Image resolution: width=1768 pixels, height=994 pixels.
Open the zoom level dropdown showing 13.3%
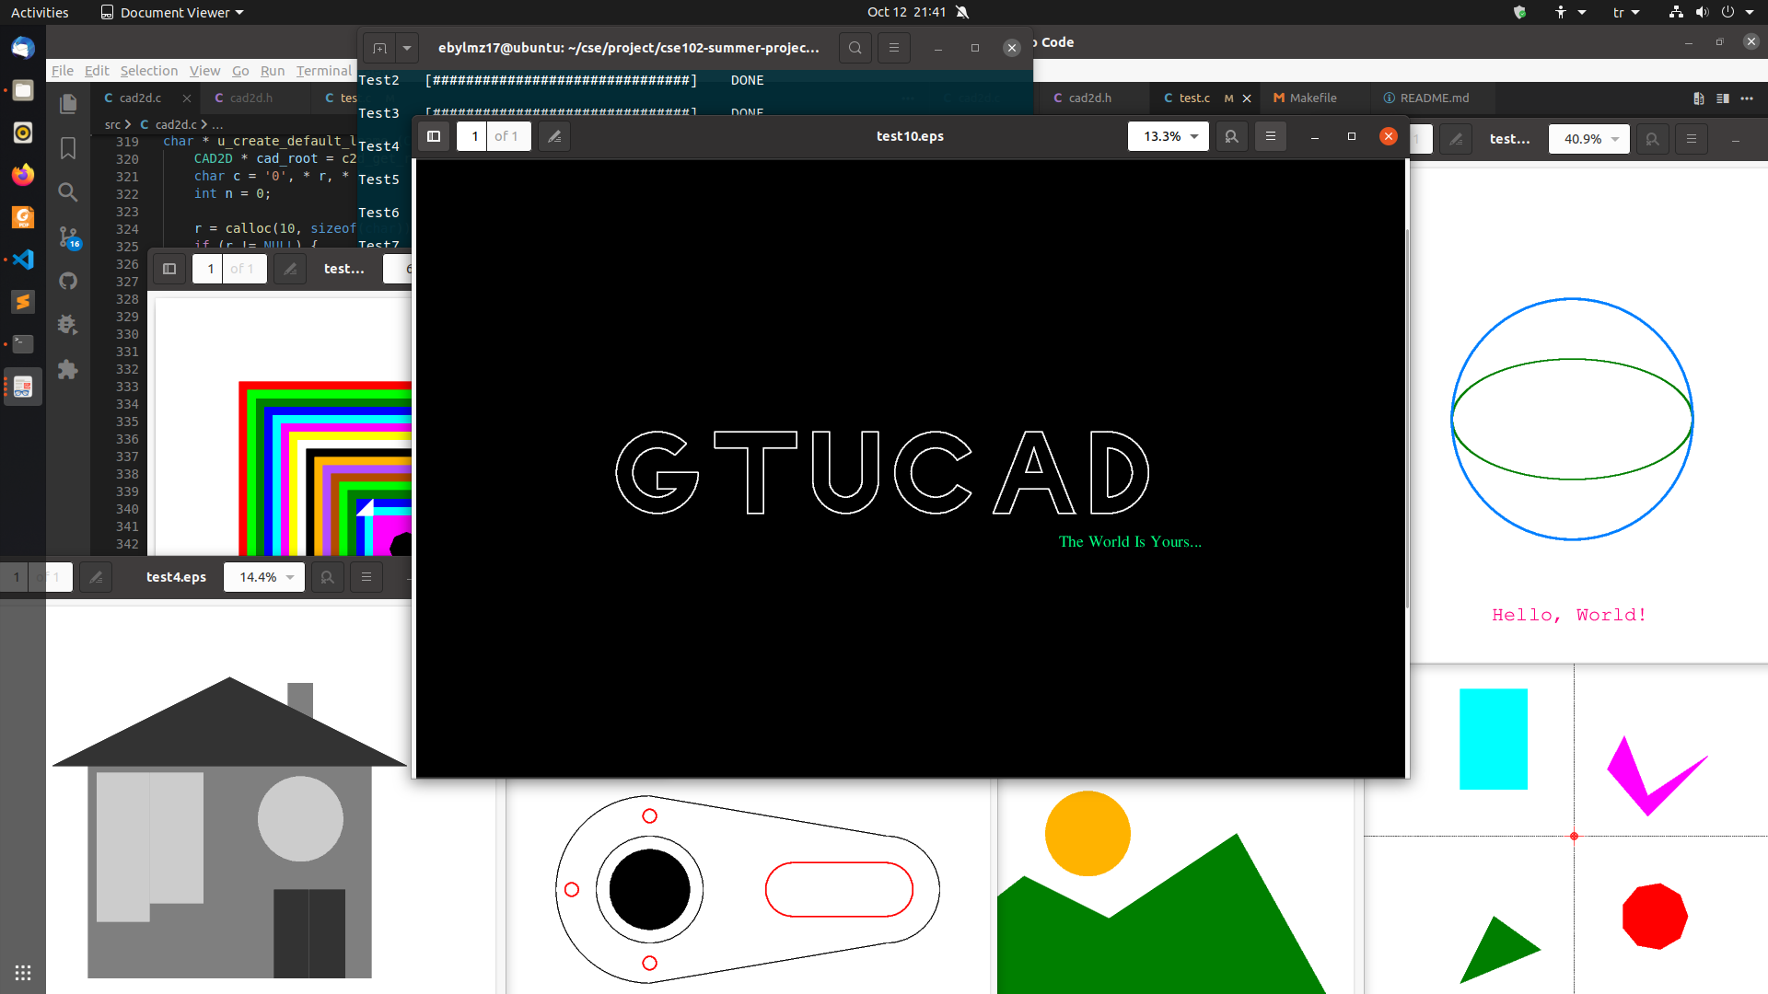coord(1168,135)
